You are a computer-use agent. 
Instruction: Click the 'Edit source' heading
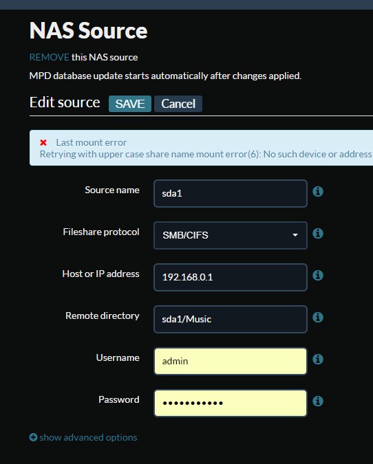click(x=65, y=102)
